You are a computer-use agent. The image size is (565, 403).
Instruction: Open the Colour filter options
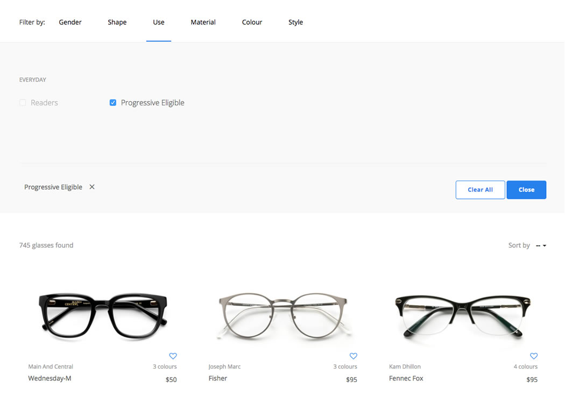(x=252, y=22)
